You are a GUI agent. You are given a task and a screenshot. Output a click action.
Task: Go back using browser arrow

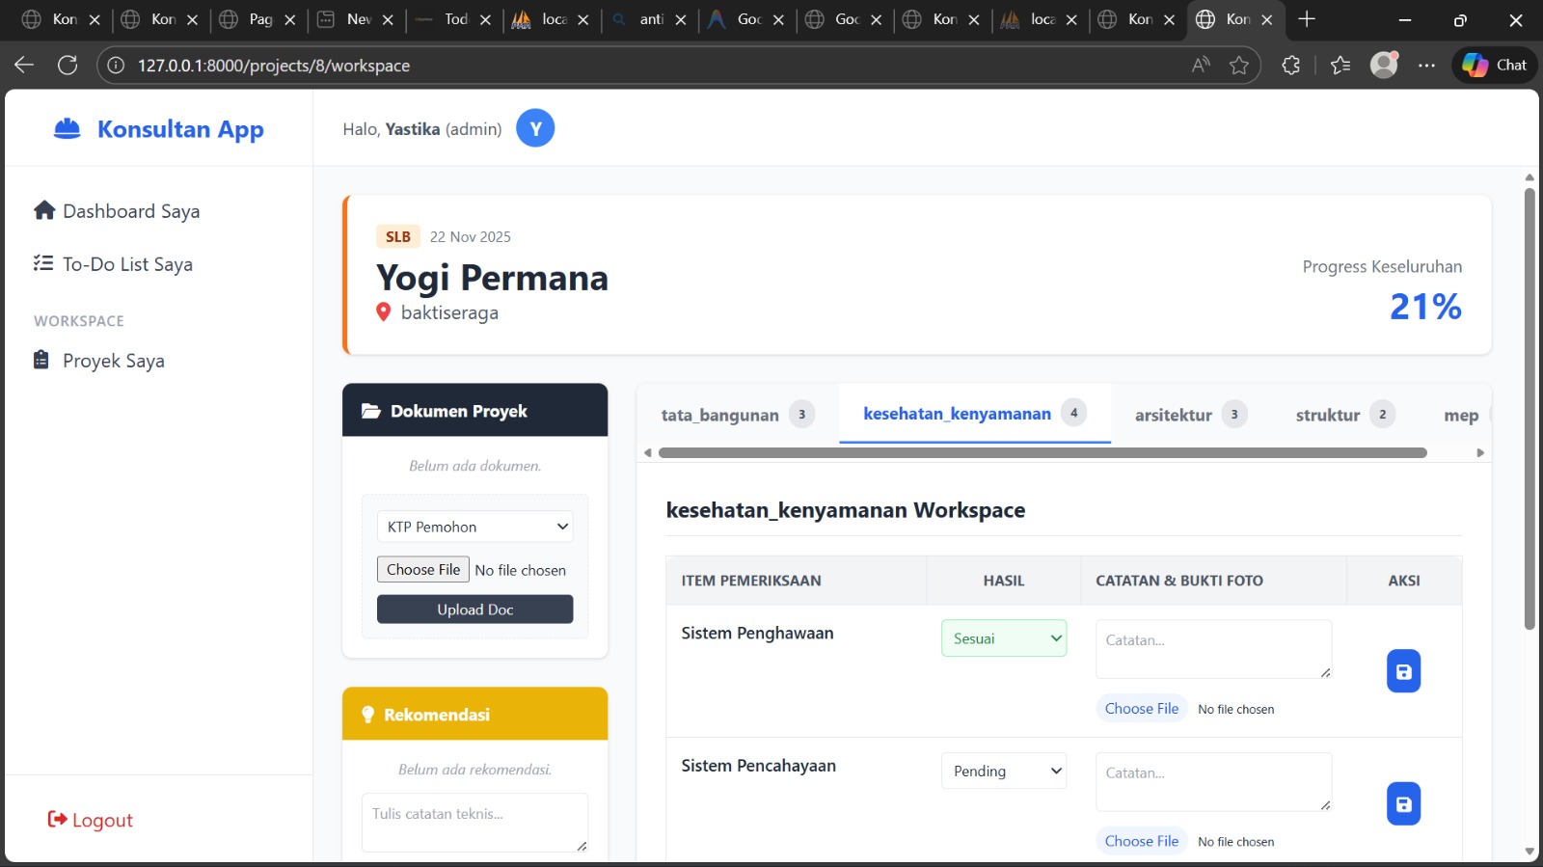[x=24, y=65]
